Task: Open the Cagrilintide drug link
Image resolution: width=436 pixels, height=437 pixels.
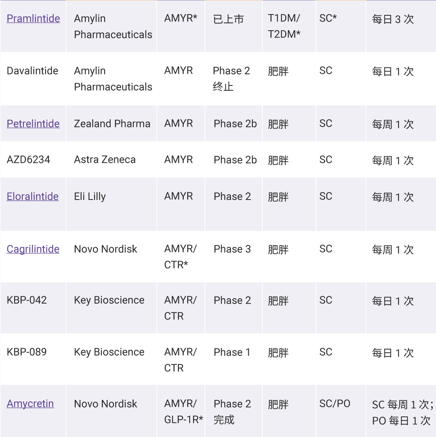Action: (33, 249)
